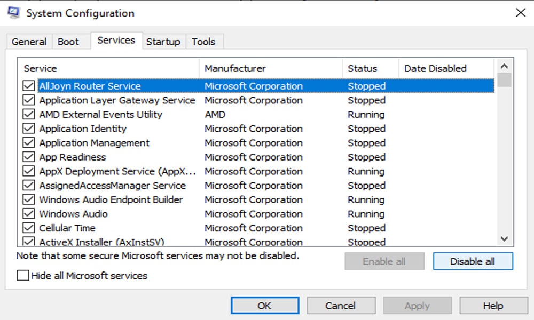Image resolution: width=534 pixels, height=320 pixels.
Task: Click Stopped status of Application Identity
Action: 366,129
